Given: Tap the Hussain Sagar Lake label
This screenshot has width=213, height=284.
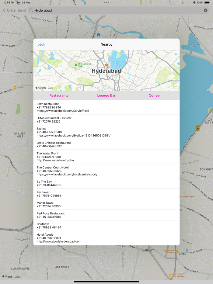Looking at the screenshot, I should point(117,64).
